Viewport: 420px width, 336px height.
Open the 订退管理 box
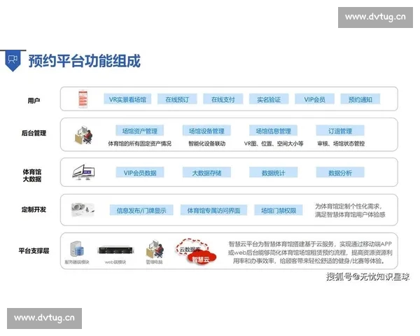point(340,131)
